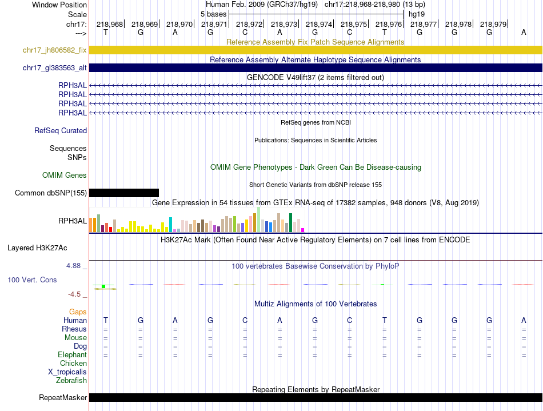Click the green PhyloP conservation marker

coord(103,286)
